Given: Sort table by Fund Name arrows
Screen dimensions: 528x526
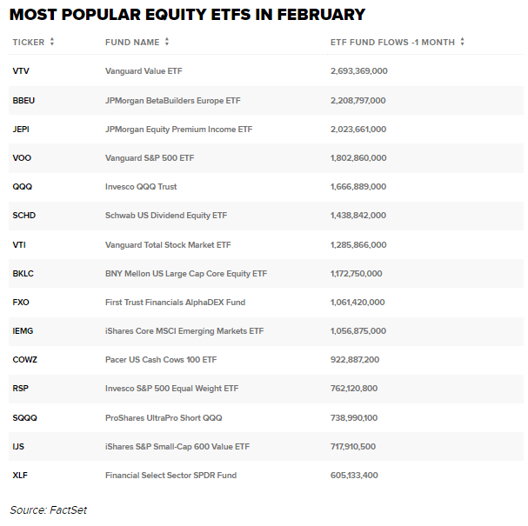Looking at the screenshot, I should pyautogui.click(x=167, y=42).
